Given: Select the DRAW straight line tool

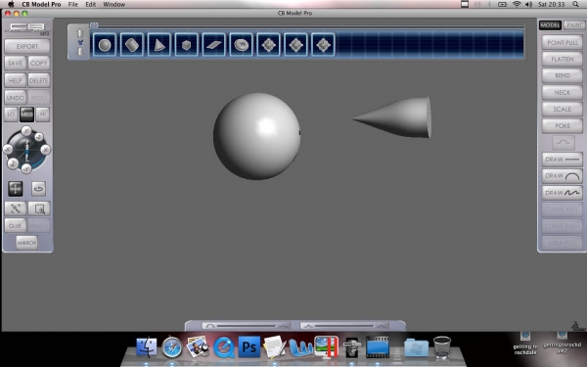Looking at the screenshot, I should [563, 160].
